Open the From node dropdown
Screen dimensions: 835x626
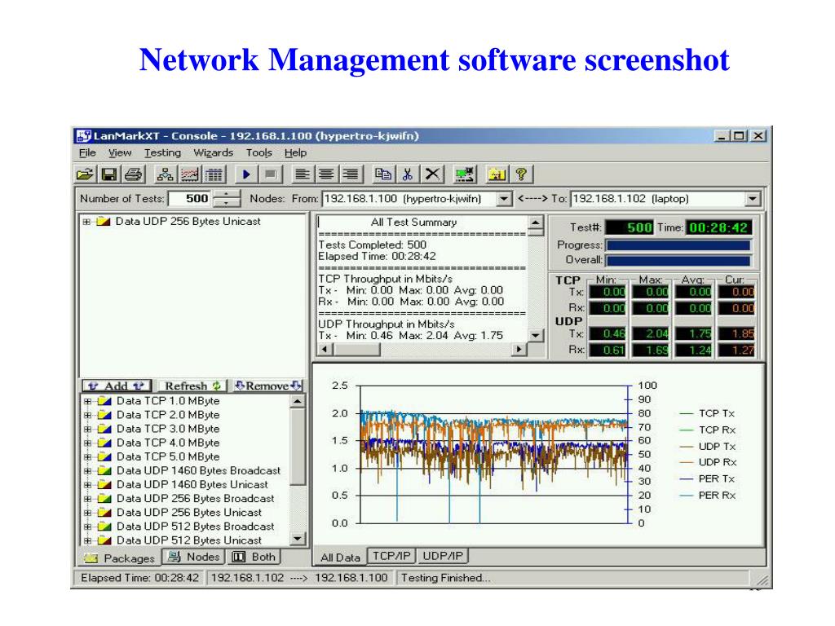tap(503, 199)
